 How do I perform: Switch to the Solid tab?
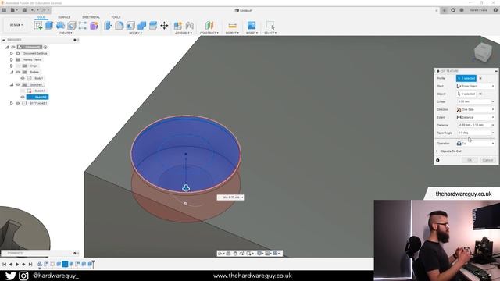pyautogui.click(x=41, y=17)
